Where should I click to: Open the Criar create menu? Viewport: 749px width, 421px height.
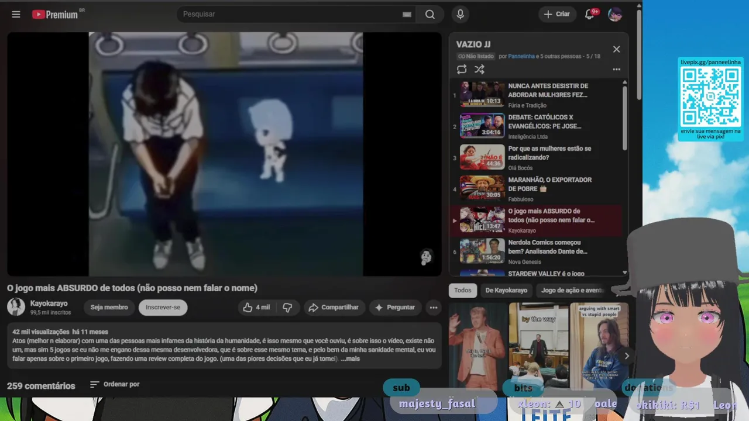556,14
